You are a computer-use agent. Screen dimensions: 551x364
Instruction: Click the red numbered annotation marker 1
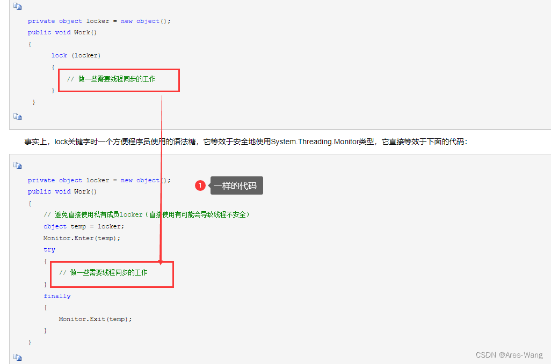[x=200, y=185]
